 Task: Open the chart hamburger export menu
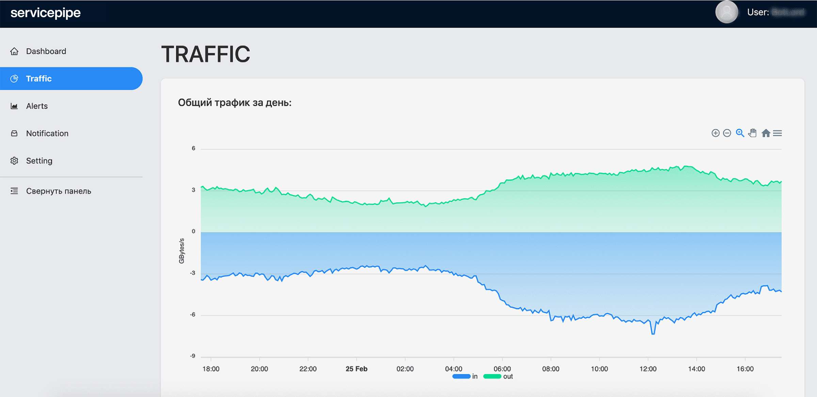pyautogui.click(x=777, y=133)
